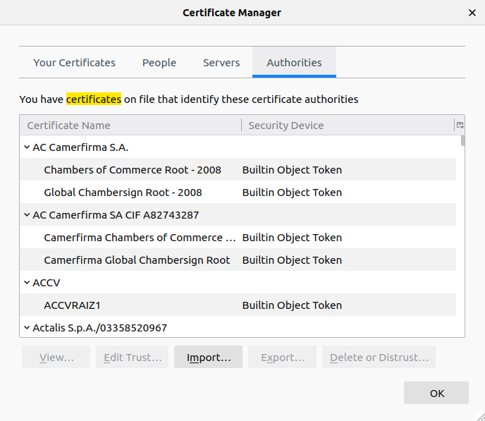Image resolution: width=485 pixels, height=421 pixels.
Task: Switch to the Your Certificates tab
Action: pos(74,63)
